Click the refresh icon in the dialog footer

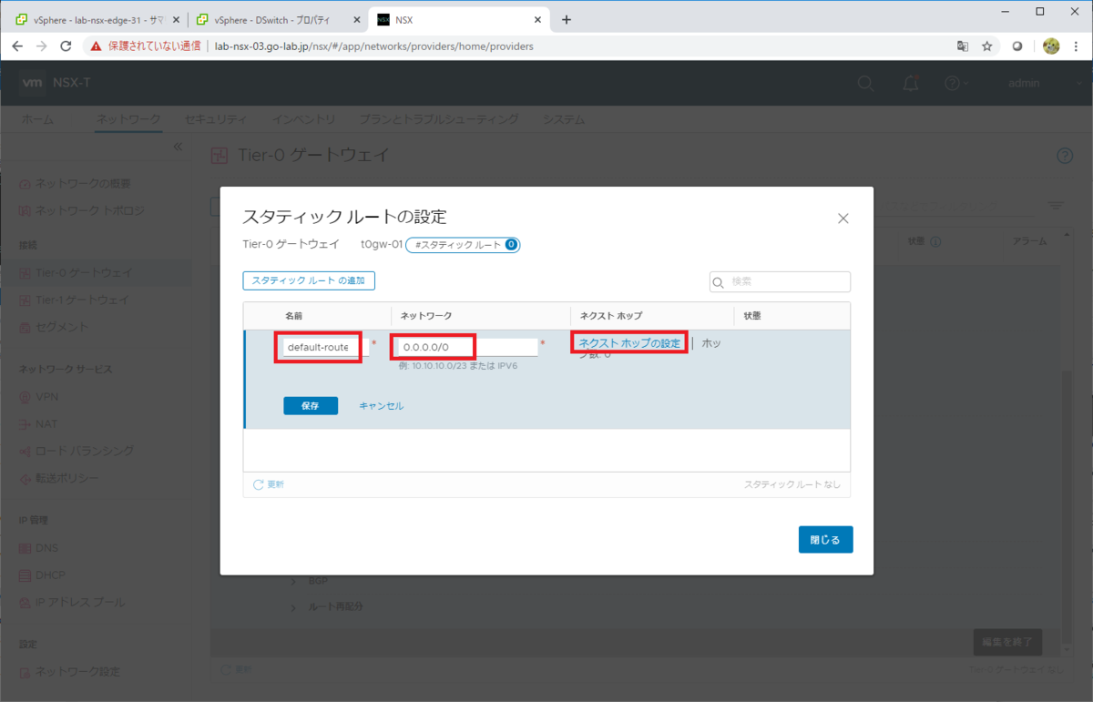pyautogui.click(x=259, y=484)
